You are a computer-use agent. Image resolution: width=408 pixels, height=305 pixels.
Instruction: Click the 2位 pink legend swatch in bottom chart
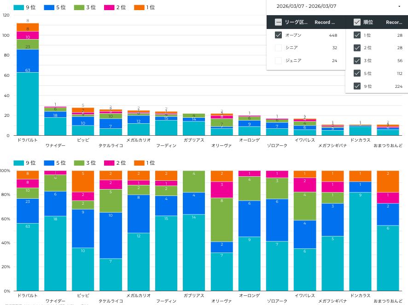(109, 163)
